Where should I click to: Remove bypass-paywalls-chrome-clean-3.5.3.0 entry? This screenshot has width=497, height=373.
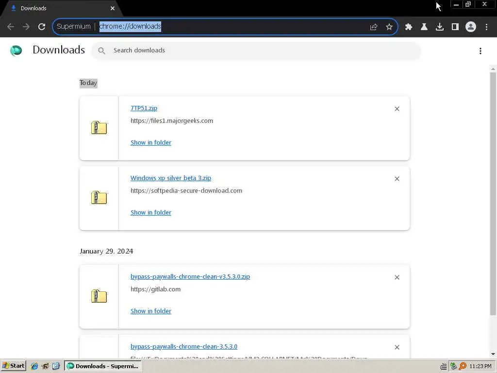tap(397, 347)
